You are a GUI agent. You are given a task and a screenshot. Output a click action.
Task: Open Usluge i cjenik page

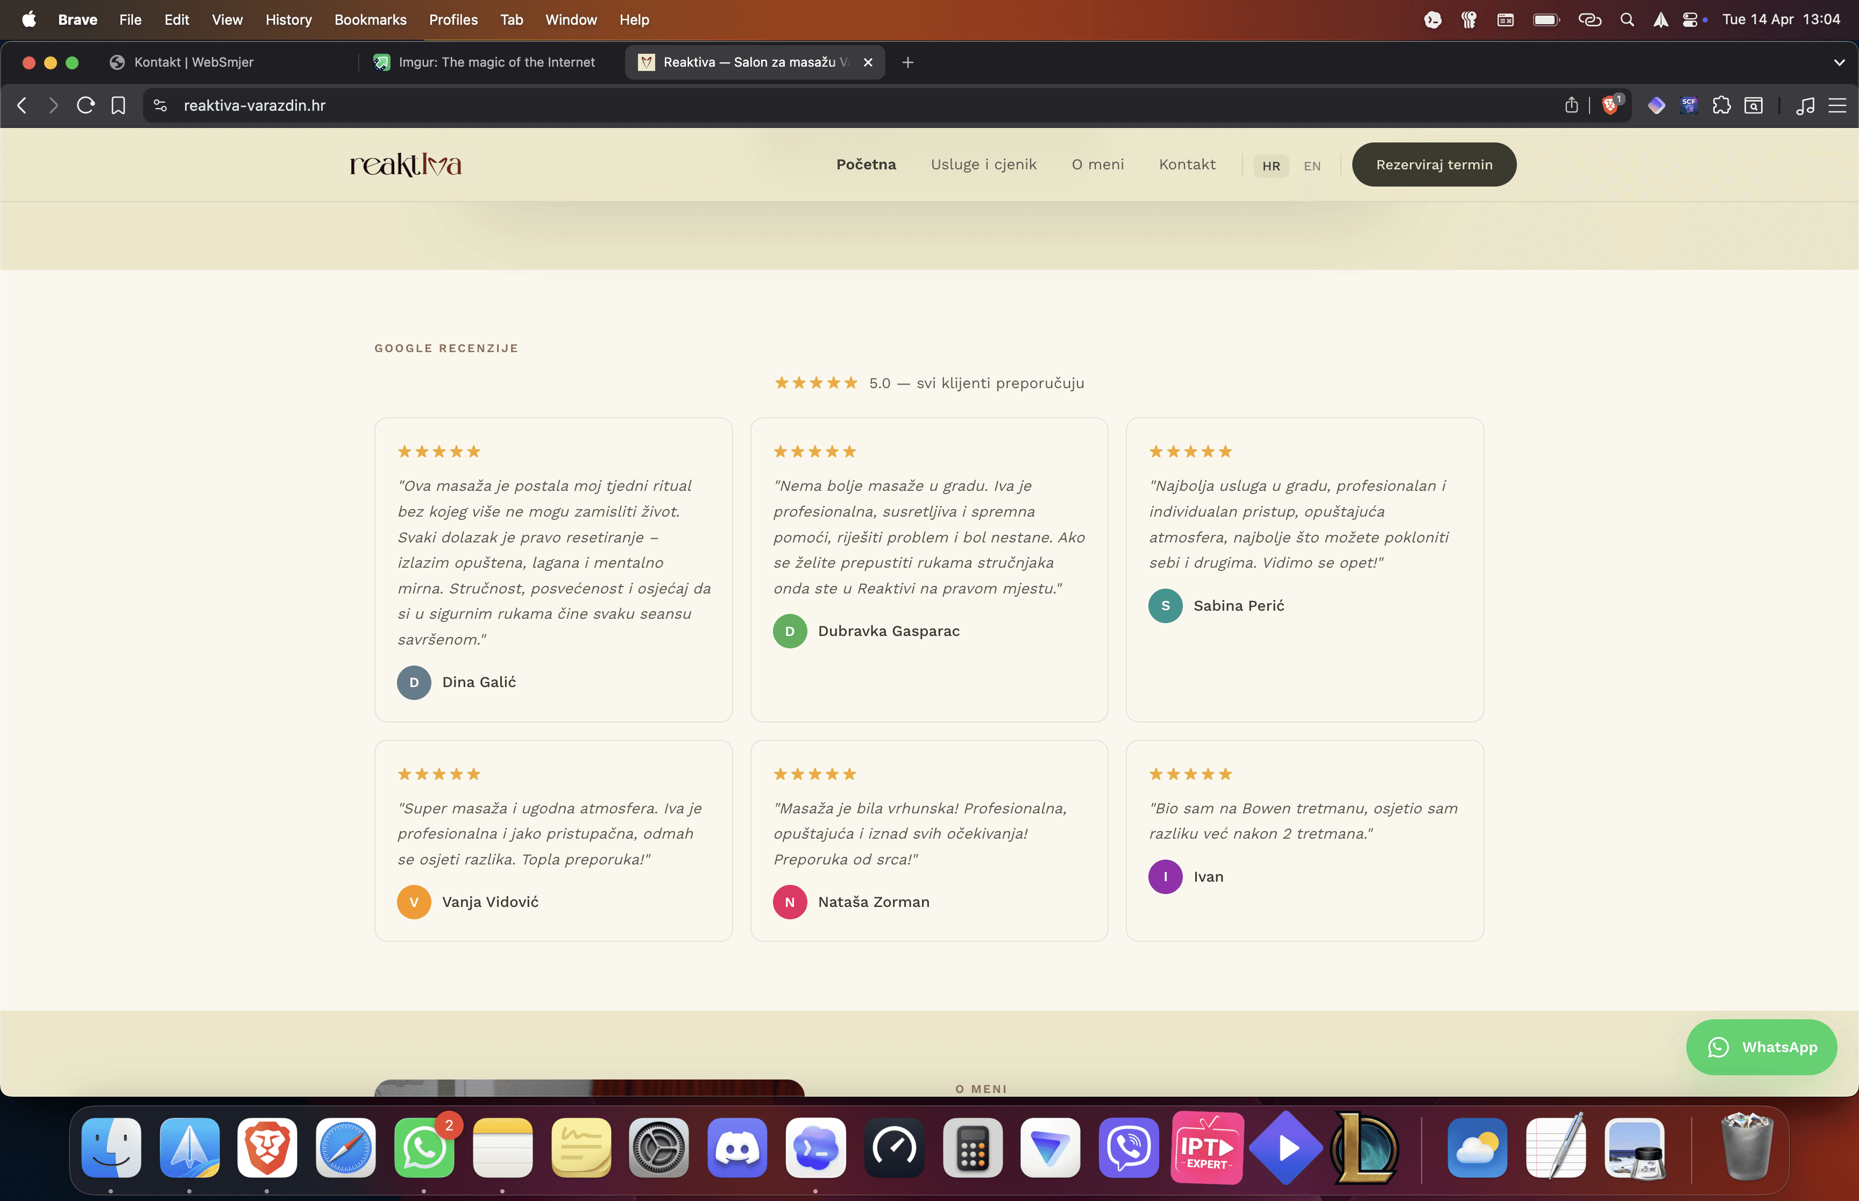[x=983, y=165]
